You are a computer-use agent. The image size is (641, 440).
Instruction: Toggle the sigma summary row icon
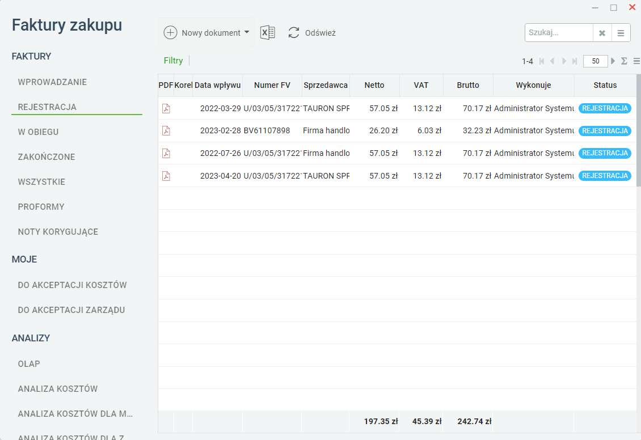coord(624,61)
